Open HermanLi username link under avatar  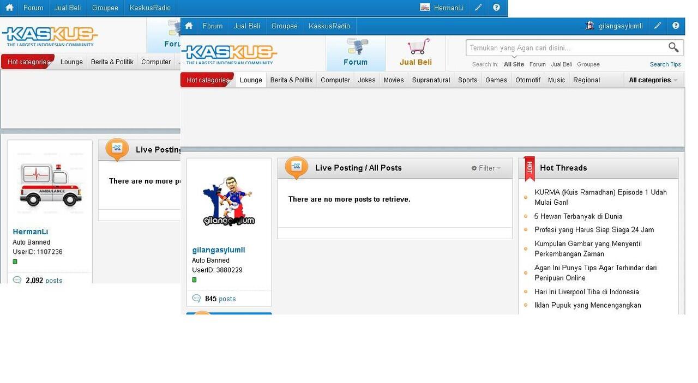tap(31, 232)
